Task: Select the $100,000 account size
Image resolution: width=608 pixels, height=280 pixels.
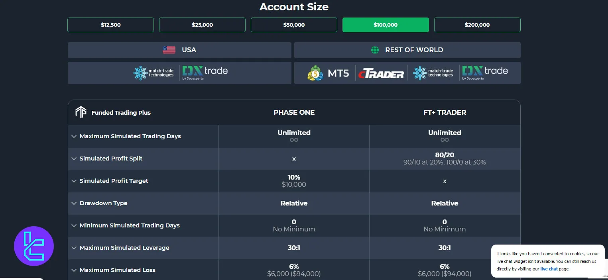Action: click(x=385, y=25)
